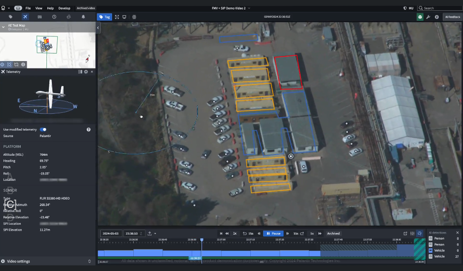Jump forward 15s in the video
The image size is (463, 271).
[299, 234]
